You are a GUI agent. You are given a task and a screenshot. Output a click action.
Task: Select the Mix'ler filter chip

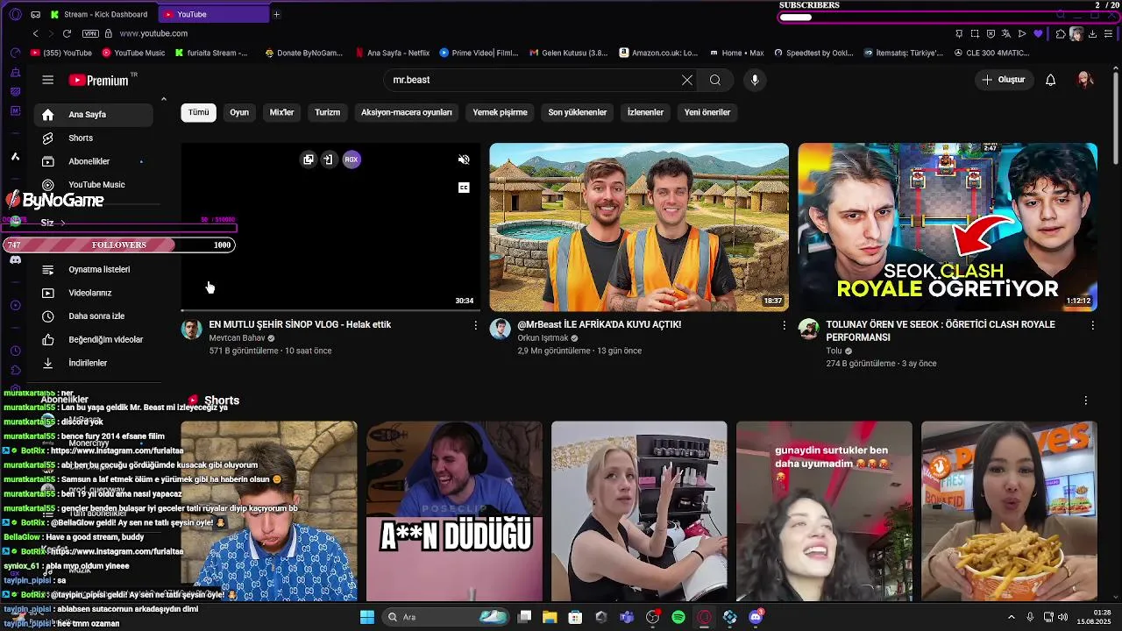(281, 112)
